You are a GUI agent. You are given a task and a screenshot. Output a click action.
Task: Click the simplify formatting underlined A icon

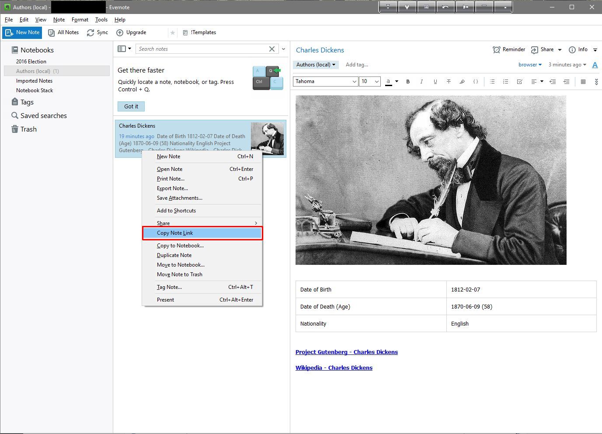(x=595, y=65)
